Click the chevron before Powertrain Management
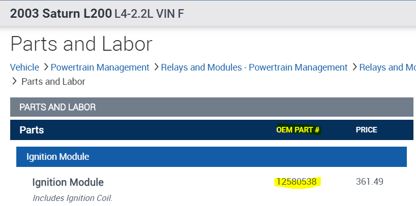This screenshot has width=416, height=206. click(45, 67)
